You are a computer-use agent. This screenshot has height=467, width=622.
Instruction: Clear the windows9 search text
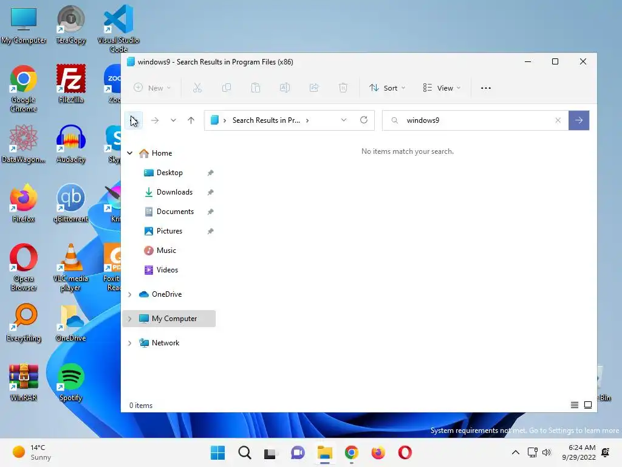tap(558, 120)
